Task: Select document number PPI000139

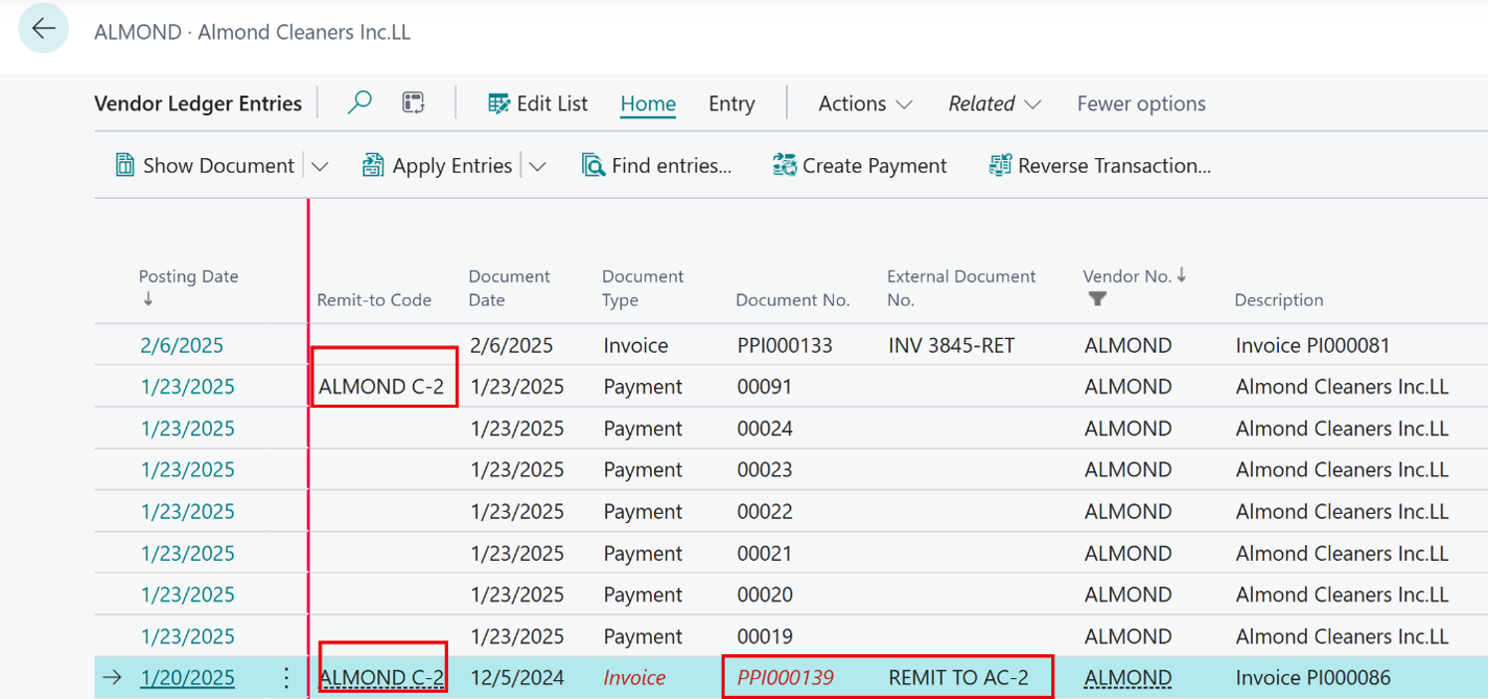Action: [785, 678]
